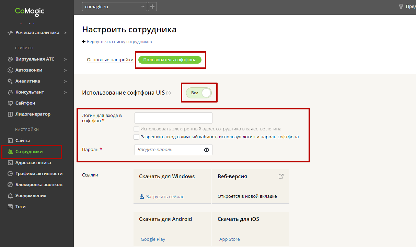Click the Лидогенератор icon

pyautogui.click(x=10, y=114)
